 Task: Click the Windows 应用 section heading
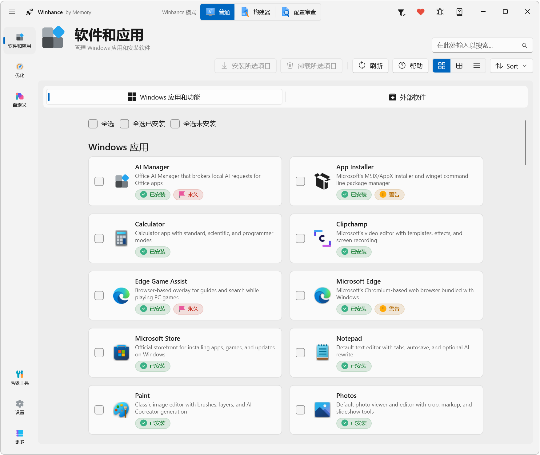[118, 147]
